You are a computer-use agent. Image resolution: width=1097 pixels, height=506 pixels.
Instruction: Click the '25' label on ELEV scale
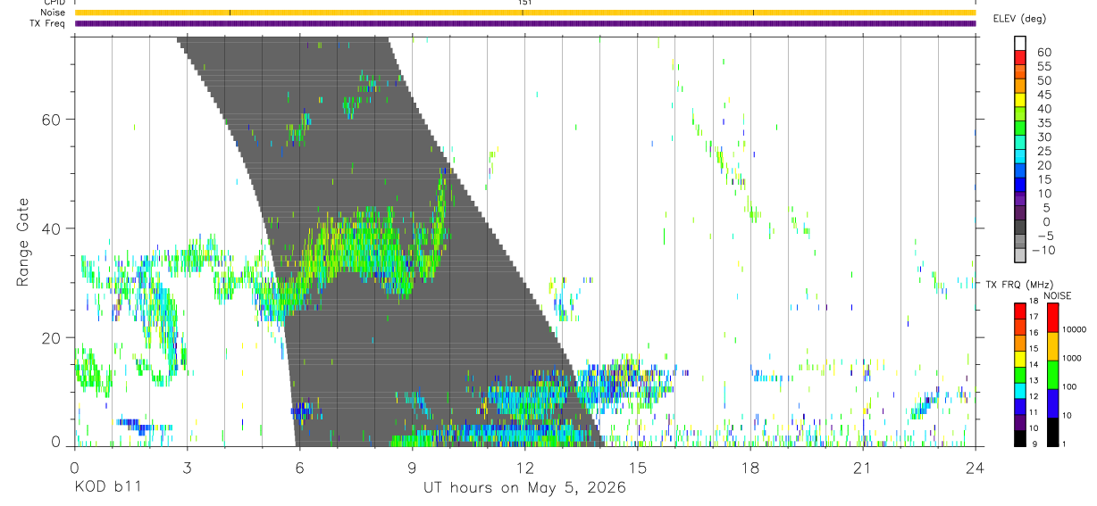1044,151
